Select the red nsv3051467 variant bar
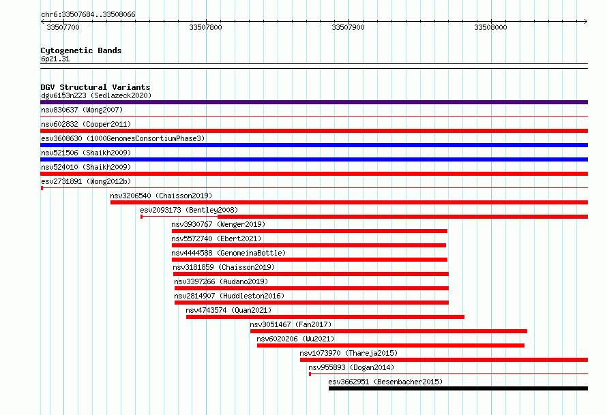This screenshot has height=415, width=607. (x=389, y=331)
